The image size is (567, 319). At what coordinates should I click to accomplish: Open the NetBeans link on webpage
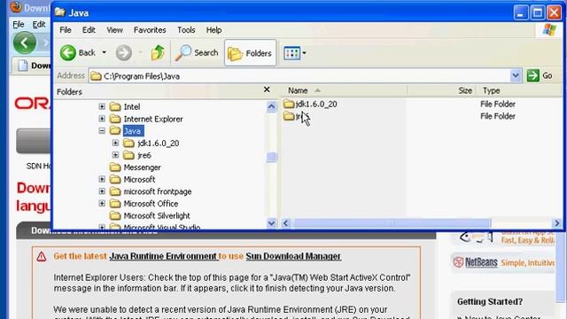coord(481,262)
